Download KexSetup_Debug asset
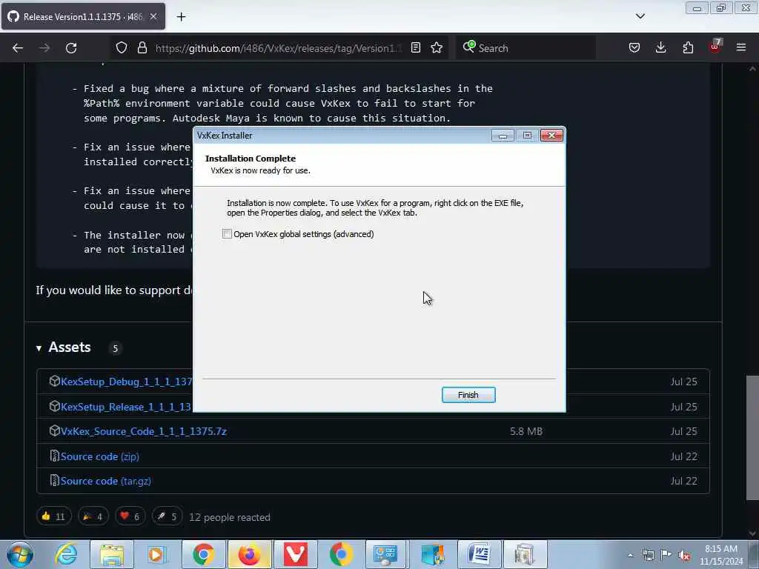 [x=126, y=382]
